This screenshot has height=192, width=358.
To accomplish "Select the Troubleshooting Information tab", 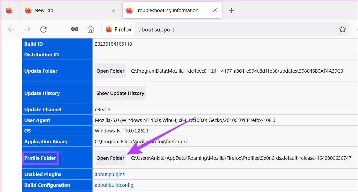I will [x=167, y=10].
